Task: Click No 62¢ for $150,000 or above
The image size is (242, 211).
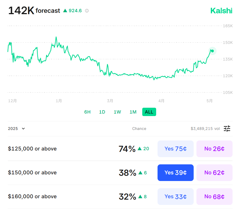Action: pos(214,173)
